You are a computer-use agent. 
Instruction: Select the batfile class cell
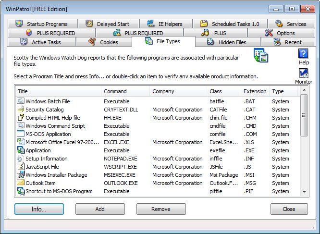coord(217,101)
